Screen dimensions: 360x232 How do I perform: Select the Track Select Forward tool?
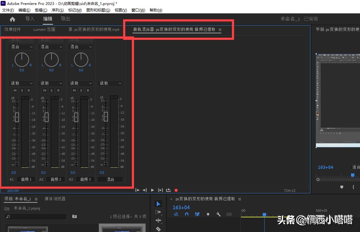pyautogui.click(x=158, y=212)
